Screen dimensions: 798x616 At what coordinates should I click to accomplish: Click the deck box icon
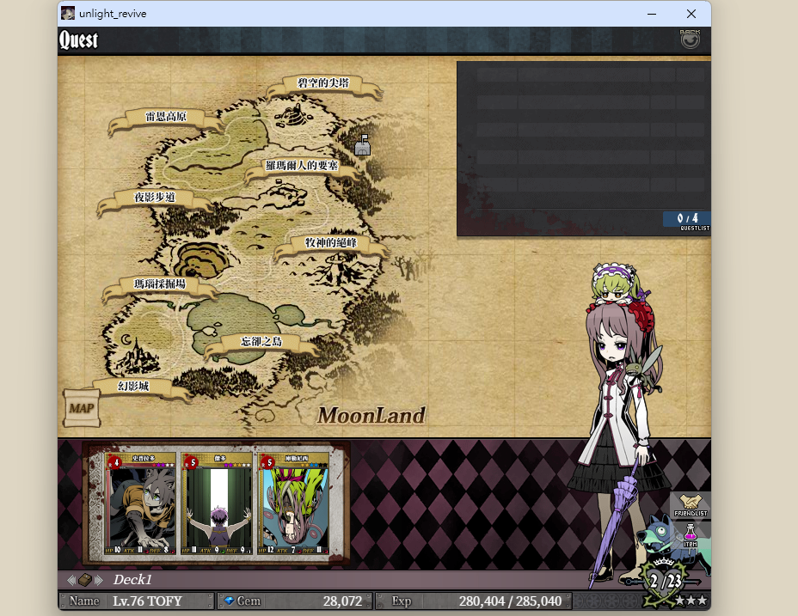(x=85, y=580)
